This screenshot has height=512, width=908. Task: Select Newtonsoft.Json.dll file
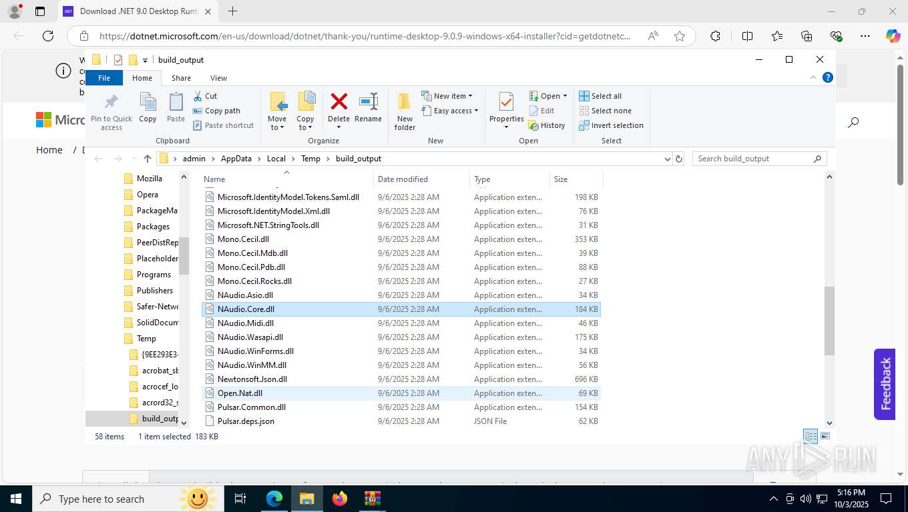click(x=401, y=379)
